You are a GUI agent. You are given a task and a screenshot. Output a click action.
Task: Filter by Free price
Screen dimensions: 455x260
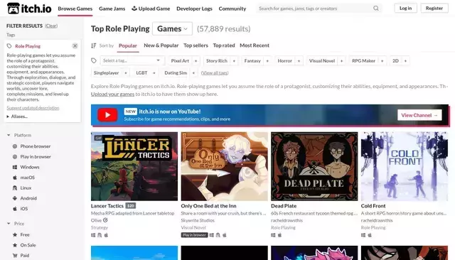click(x=21, y=234)
